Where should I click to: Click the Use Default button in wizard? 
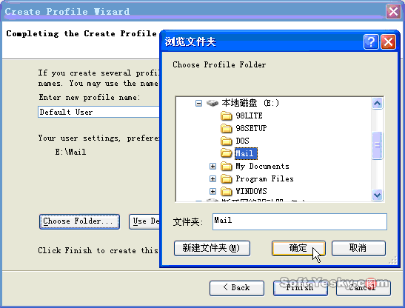point(144,221)
